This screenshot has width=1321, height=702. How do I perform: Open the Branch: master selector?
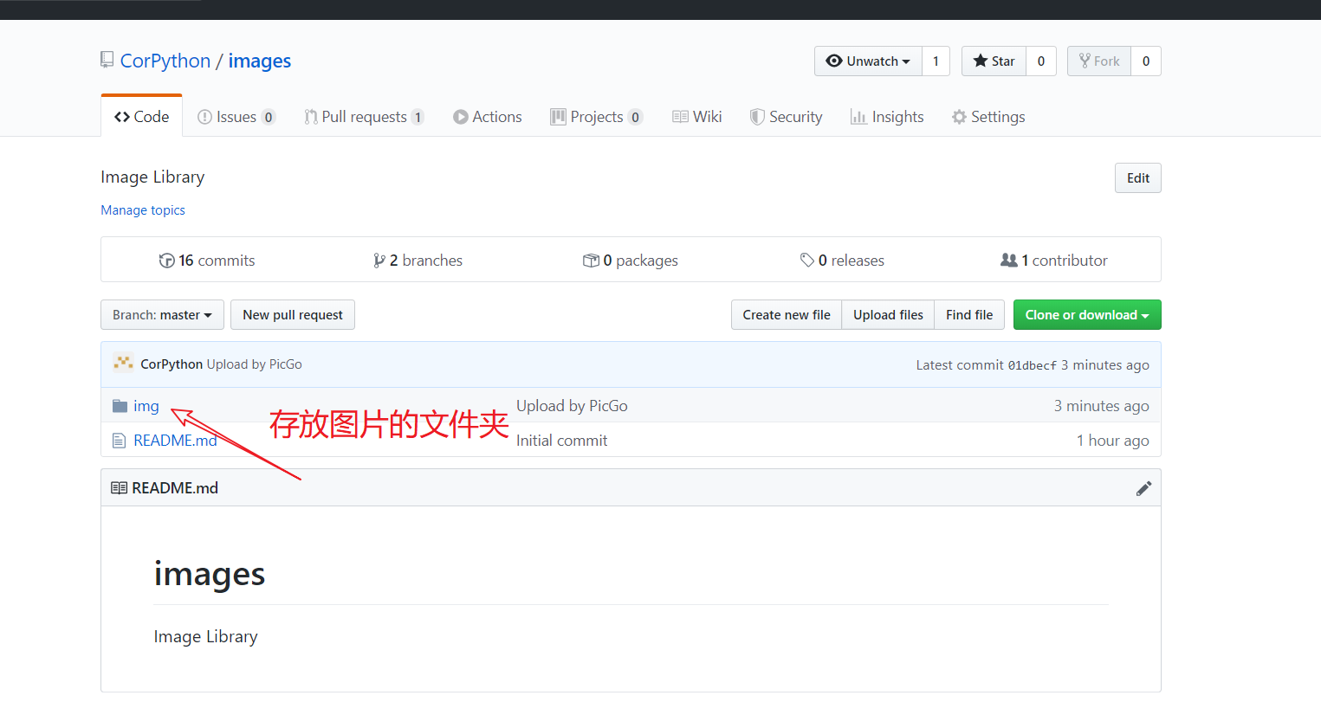[162, 315]
